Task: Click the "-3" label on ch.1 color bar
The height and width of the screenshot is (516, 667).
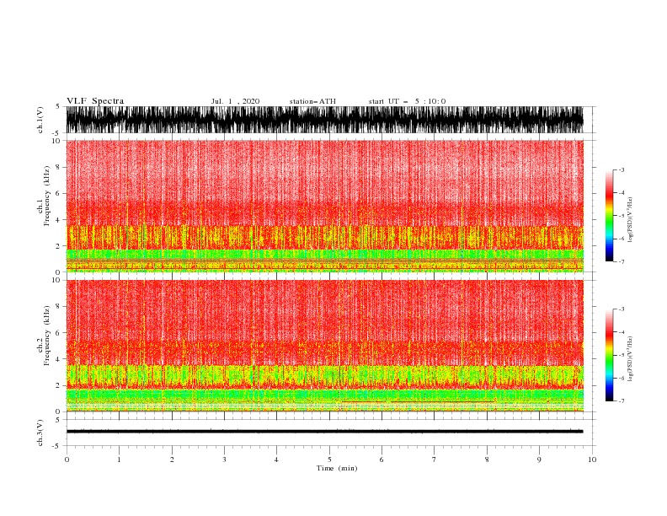Action: click(x=621, y=169)
